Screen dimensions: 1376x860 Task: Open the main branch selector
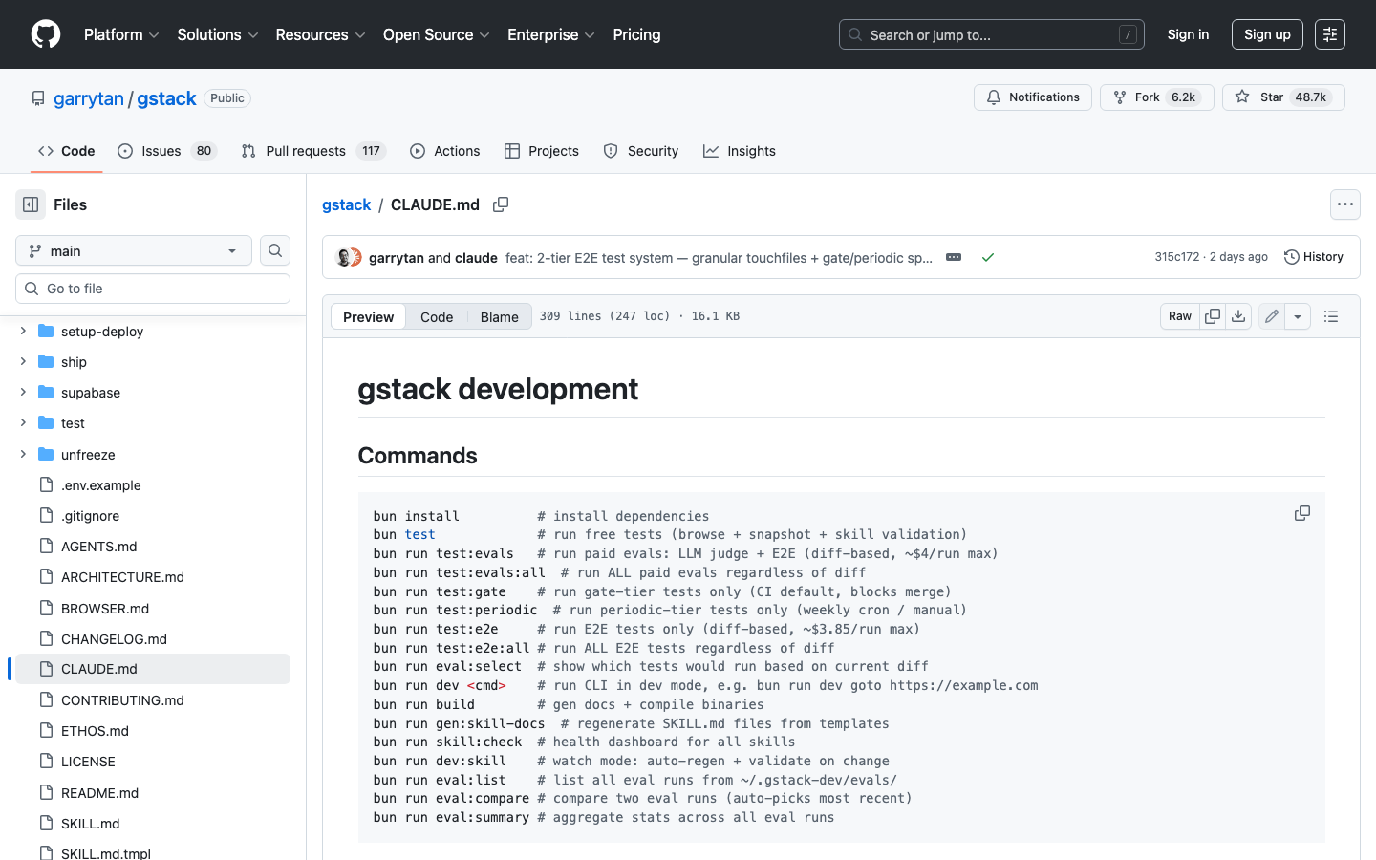click(x=134, y=250)
